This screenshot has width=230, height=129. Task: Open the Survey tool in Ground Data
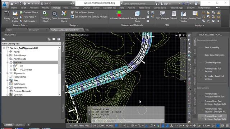[x=7, y=16]
